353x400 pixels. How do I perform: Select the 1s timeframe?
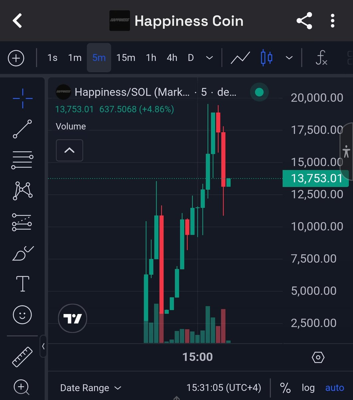coord(52,58)
